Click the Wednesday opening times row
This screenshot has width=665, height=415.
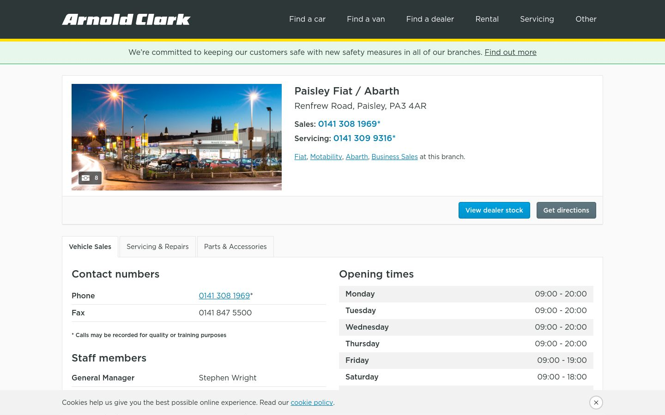[466, 327]
